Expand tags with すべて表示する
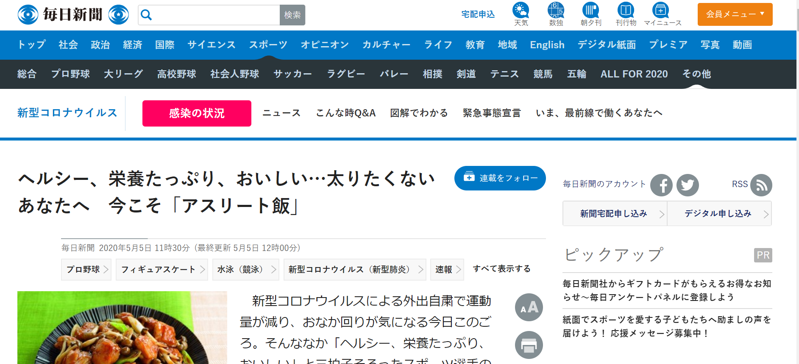The image size is (799, 364). pyautogui.click(x=501, y=269)
